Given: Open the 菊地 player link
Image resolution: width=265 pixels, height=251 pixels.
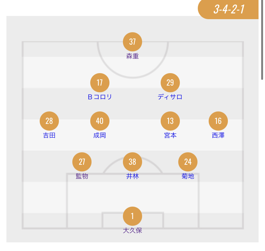Looking at the screenshot, I should [188, 176].
